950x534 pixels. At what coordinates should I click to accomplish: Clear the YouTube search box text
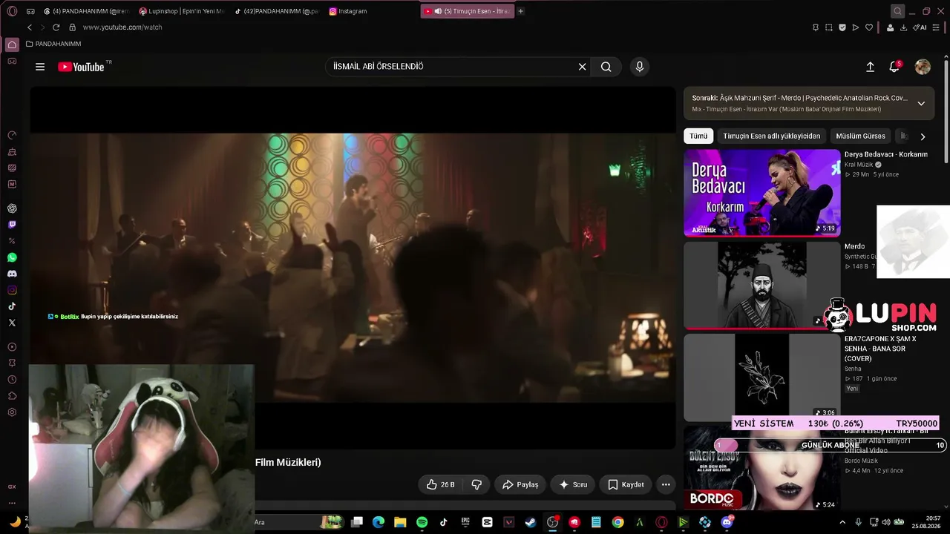[x=583, y=67]
